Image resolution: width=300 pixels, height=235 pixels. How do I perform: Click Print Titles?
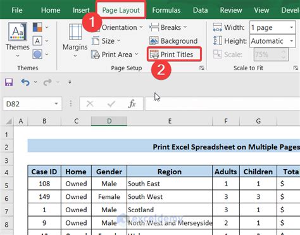click(x=174, y=54)
